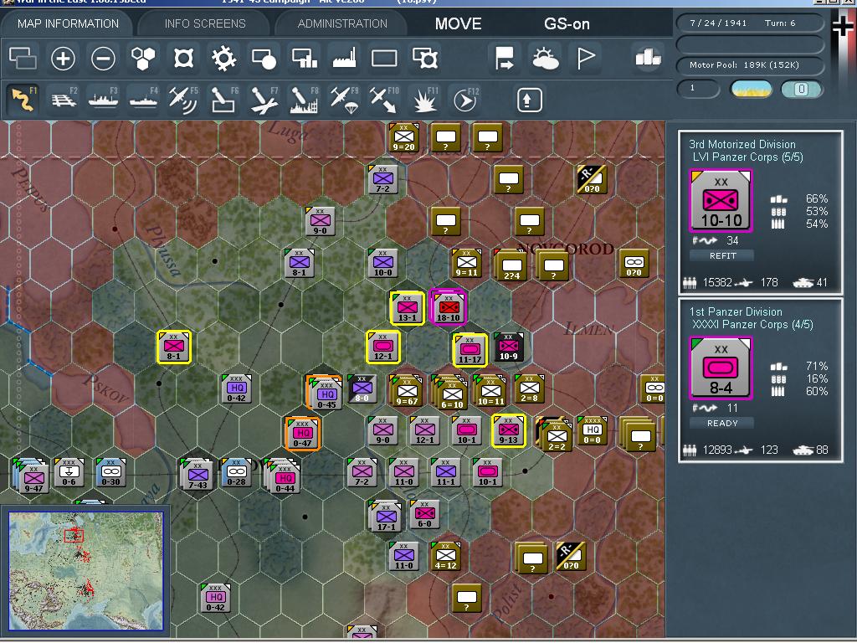This screenshot has width=857, height=643.
Task: Open the MAP INFORMATION tab
Action: coord(68,23)
